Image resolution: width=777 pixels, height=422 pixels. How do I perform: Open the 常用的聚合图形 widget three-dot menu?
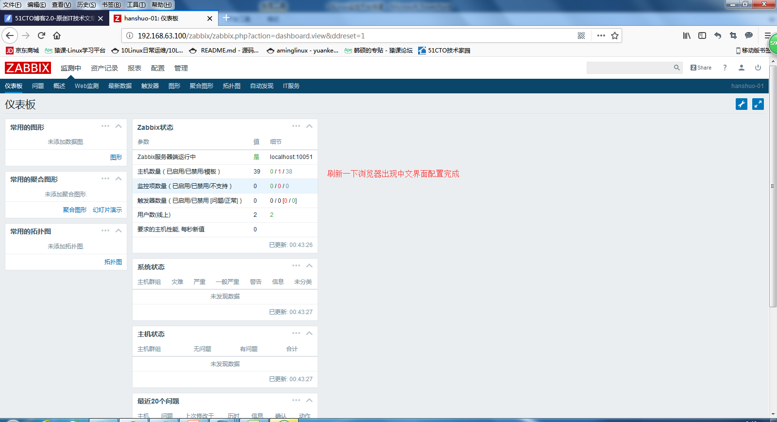(x=105, y=178)
